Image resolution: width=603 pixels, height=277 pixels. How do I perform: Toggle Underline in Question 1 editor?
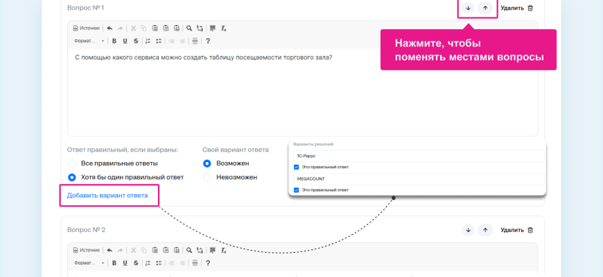coord(125,41)
